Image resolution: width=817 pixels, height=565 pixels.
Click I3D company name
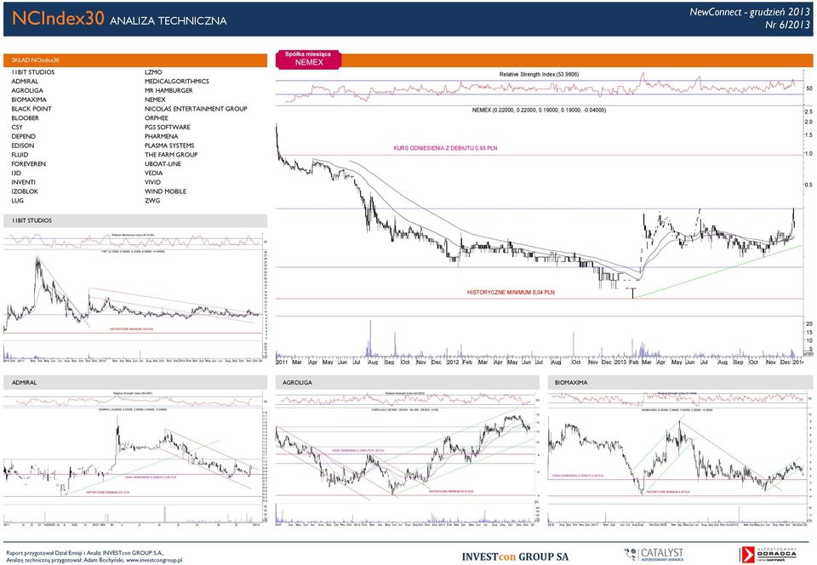coord(16,173)
